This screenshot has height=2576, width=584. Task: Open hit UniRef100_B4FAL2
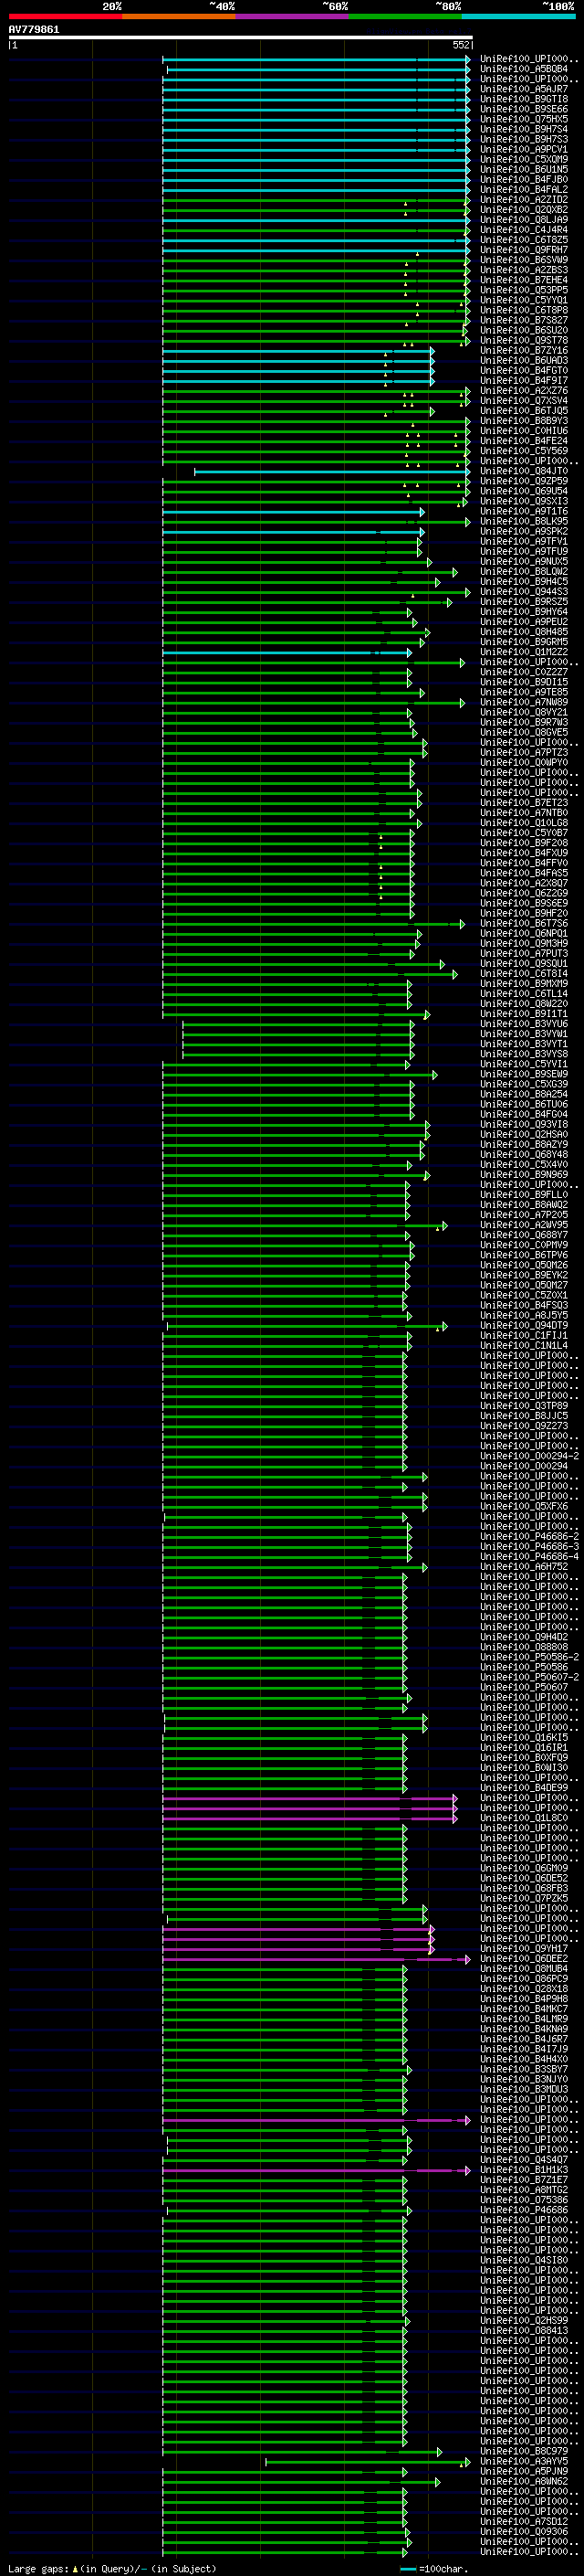pyautogui.click(x=524, y=190)
